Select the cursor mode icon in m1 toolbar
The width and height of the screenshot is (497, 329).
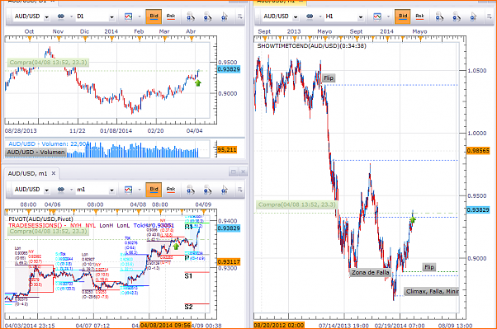(225, 190)
